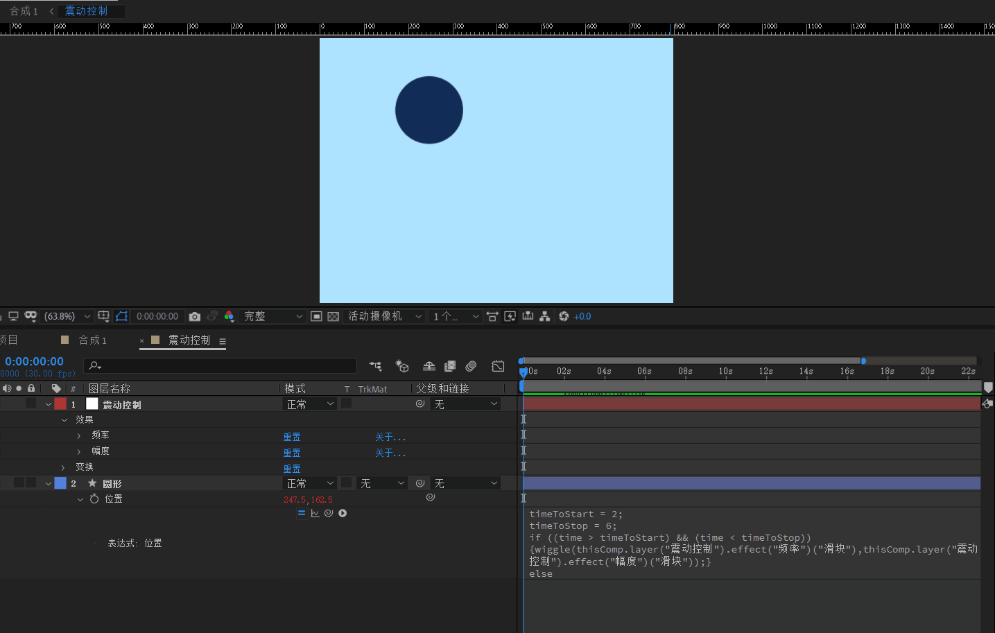Click 重置 for the 幅度 effect

point(292,453)
